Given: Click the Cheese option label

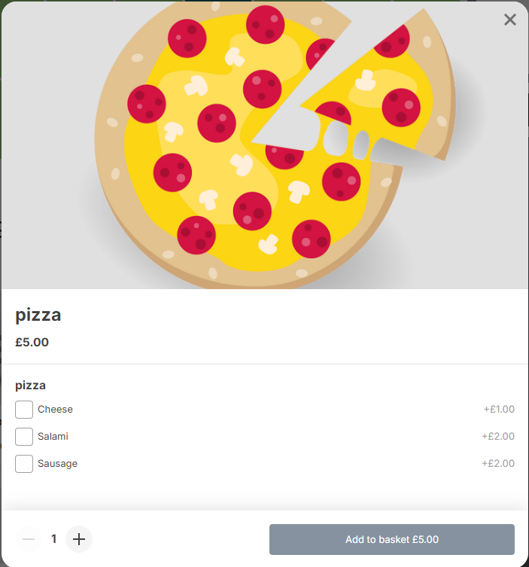Looking at the screenshot, I should pyautogui.click(x=56, y=410).
